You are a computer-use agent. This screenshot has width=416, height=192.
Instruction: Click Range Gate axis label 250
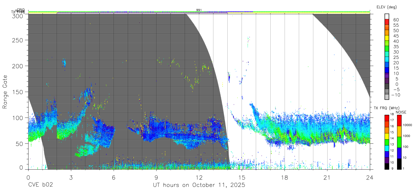(18, 40)
